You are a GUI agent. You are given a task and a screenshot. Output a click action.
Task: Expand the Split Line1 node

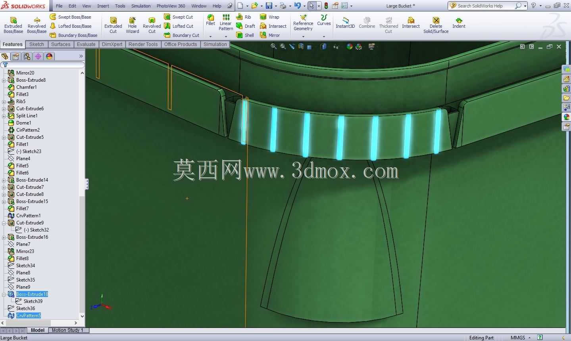4,116
